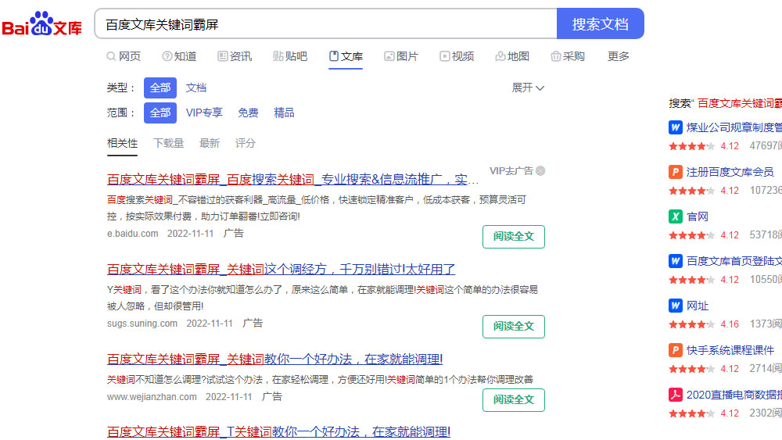Open the 更多 menu item

(619, 56)
